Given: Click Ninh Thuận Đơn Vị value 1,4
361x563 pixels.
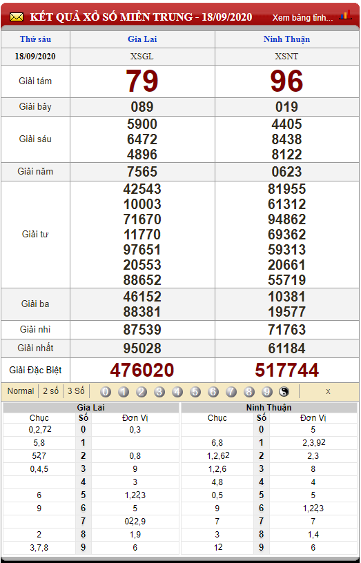Looking at the screenshot, I should click(313, 535).
